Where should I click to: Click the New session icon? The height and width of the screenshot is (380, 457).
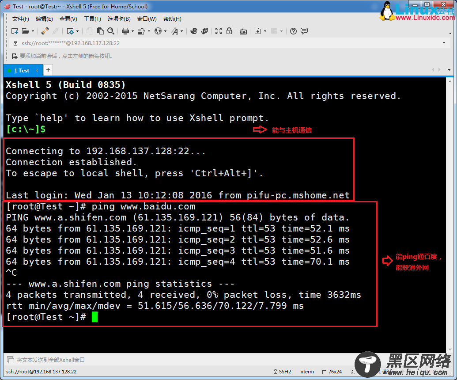pos(15,31)
